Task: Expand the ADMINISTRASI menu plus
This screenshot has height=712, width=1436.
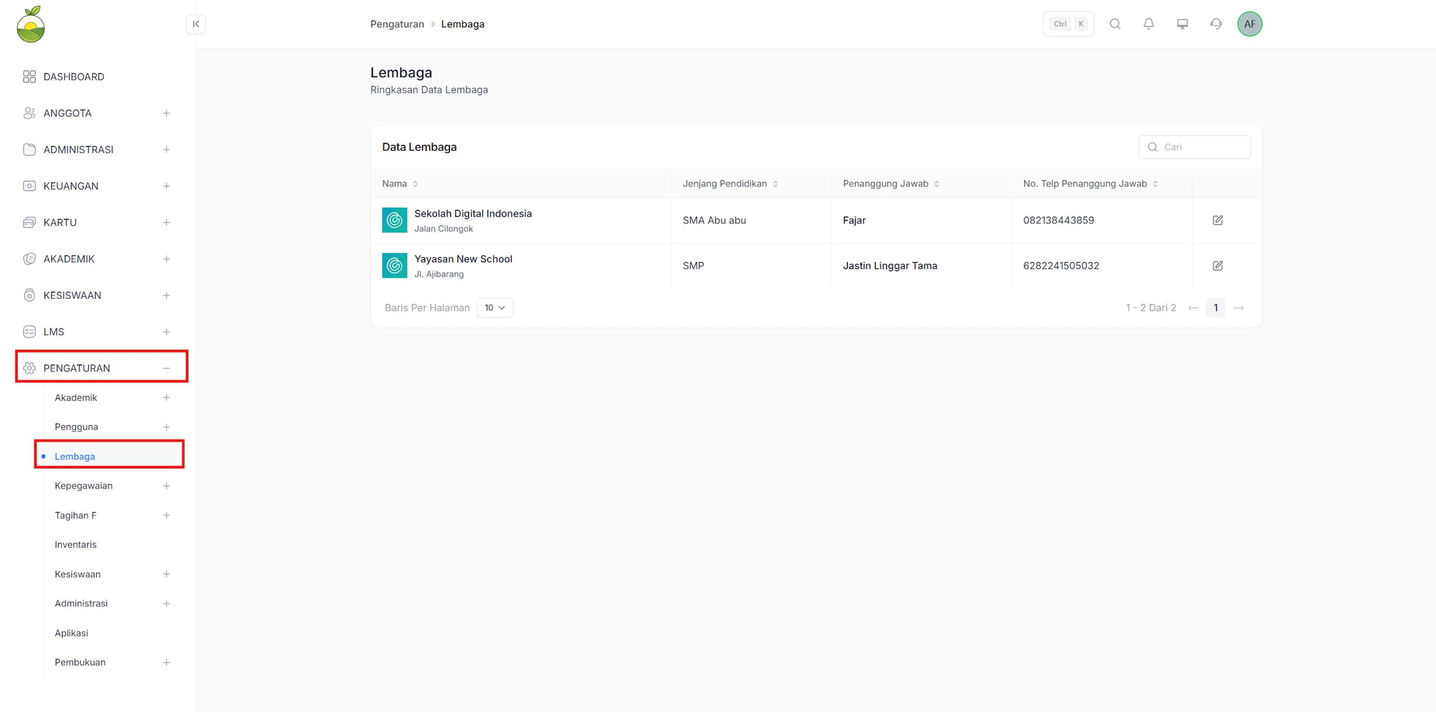Action: click(x=166, y=150)
